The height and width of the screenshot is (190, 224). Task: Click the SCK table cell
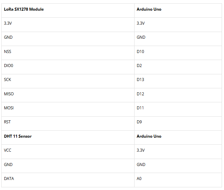click(8, 80)
